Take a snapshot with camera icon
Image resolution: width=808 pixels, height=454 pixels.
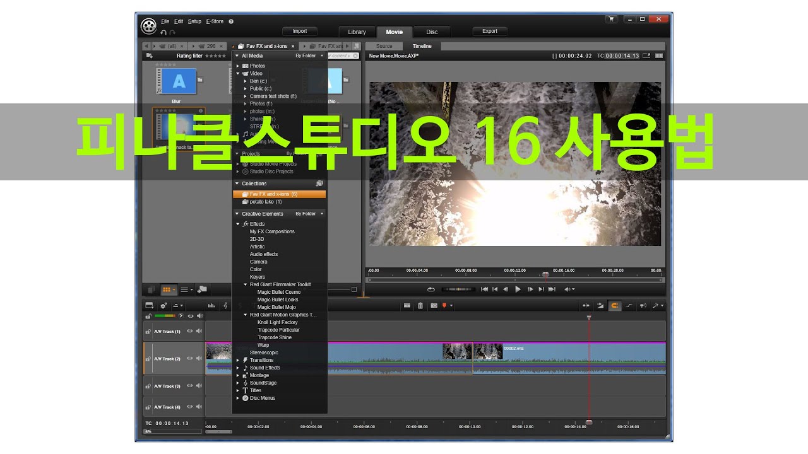tap(434, 306)
